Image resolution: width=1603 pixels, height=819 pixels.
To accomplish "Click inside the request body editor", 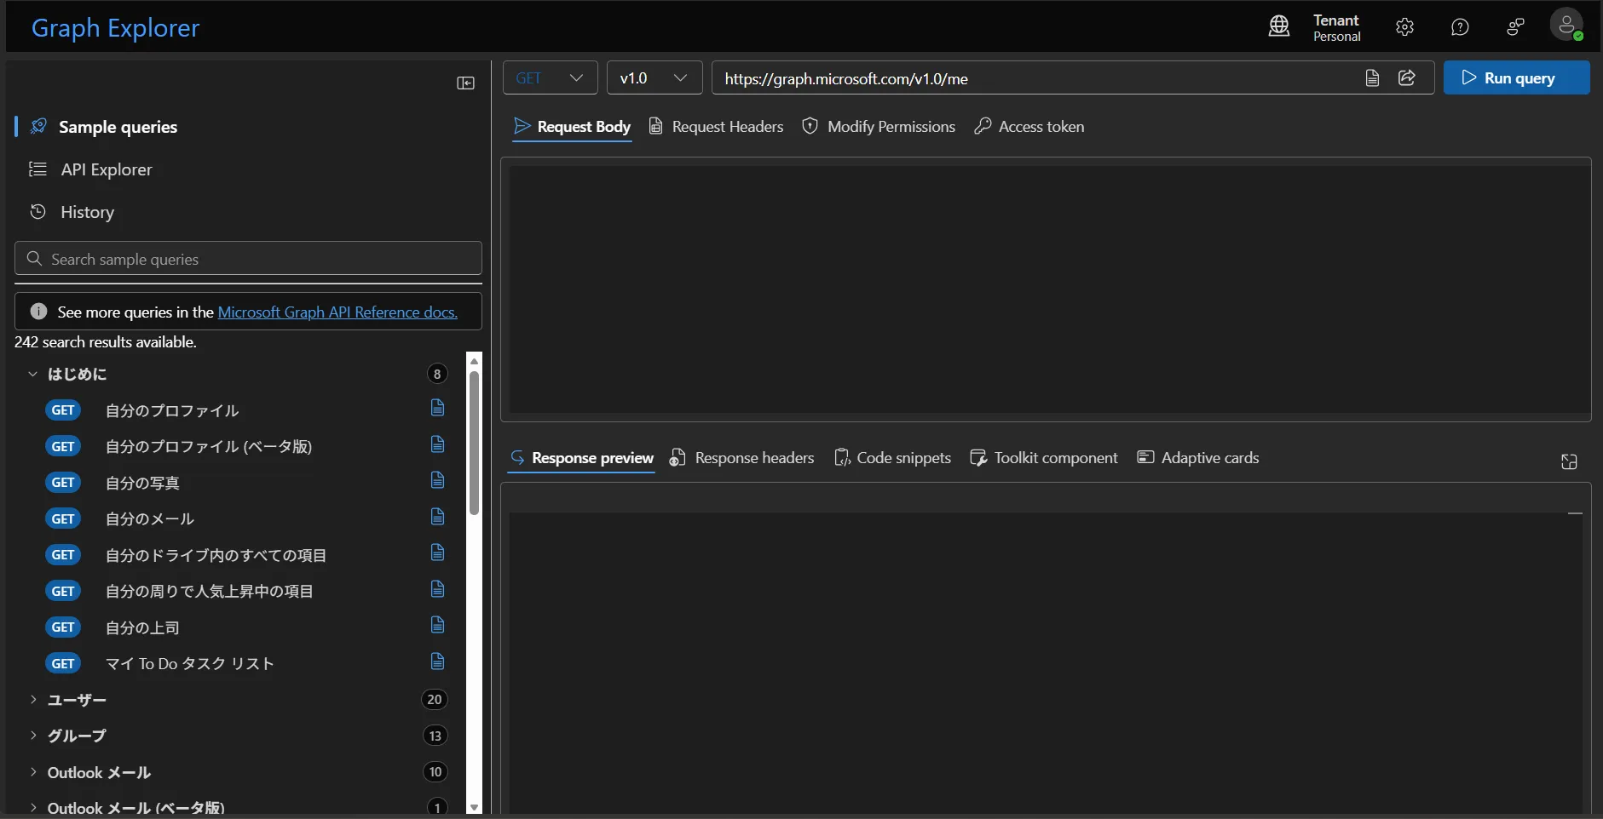I will (1050, 289).
